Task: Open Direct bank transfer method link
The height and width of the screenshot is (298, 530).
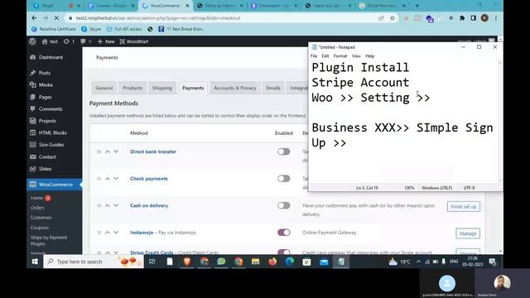Action: tap(153, 151)
